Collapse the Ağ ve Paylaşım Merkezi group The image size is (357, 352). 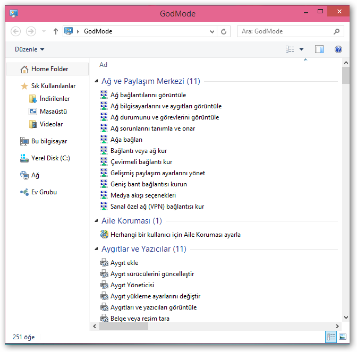pyautogui.click(x=96, y=82)
